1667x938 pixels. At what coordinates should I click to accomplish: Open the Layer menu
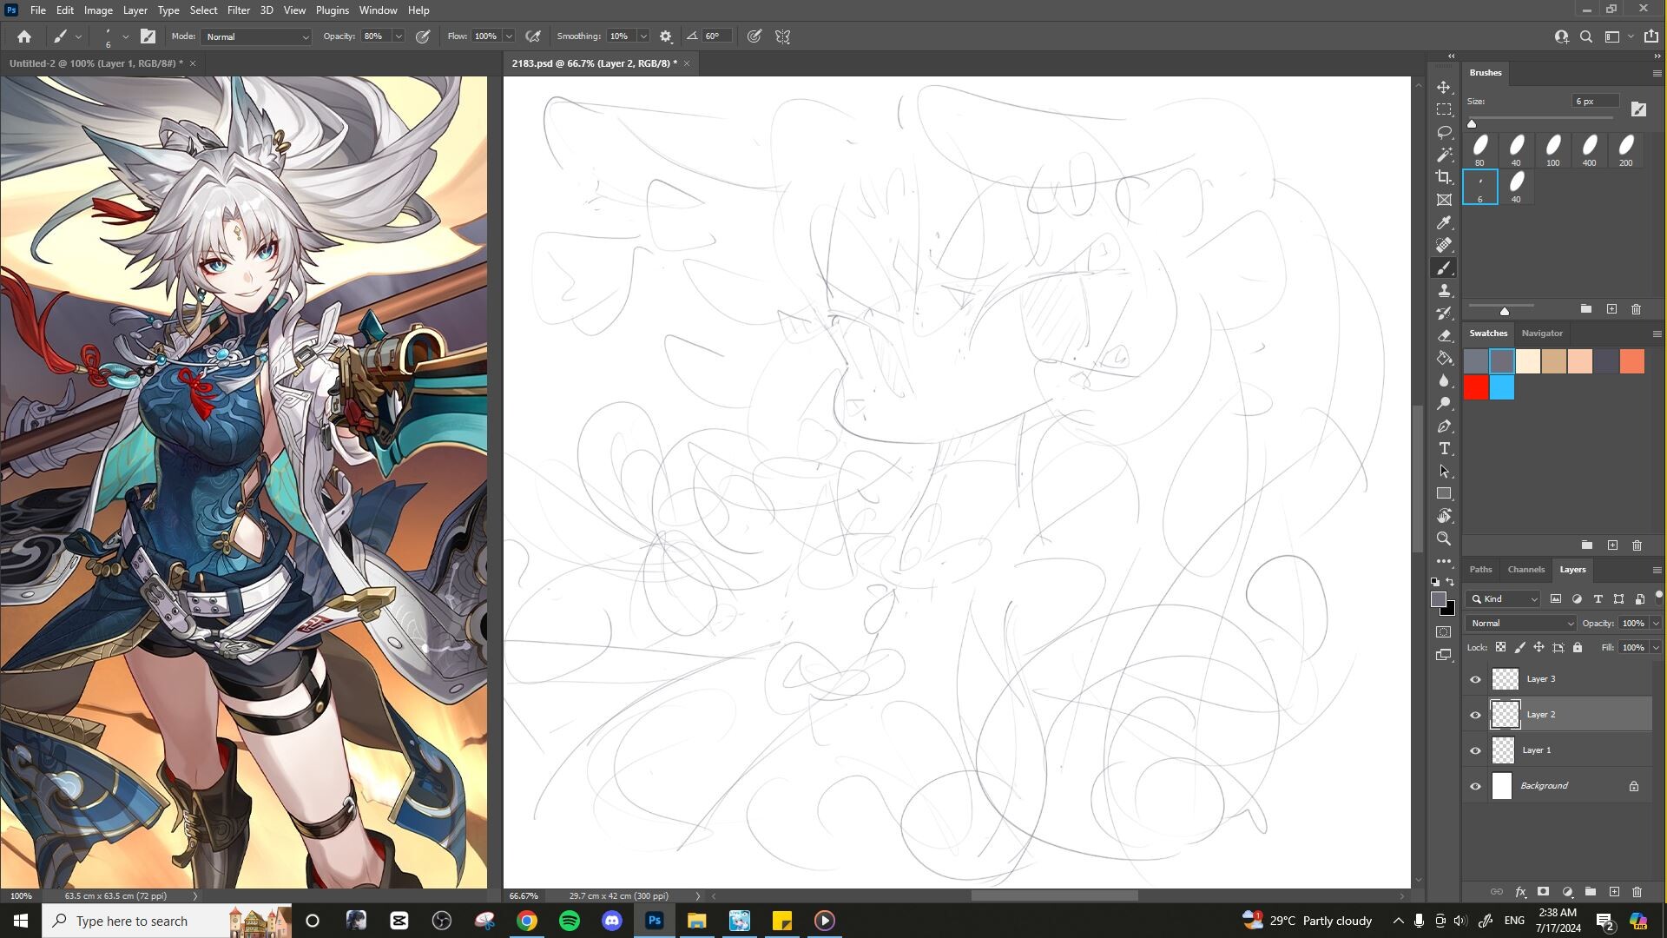click(135, 10)
